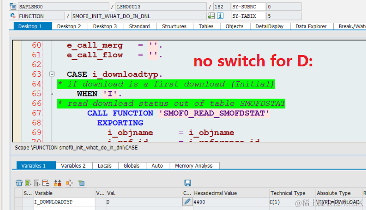Image resolution: width=366 pixels, height=210 pixels.
Task: Click the SY-SUBRC label field
Action: click(248, 6)
